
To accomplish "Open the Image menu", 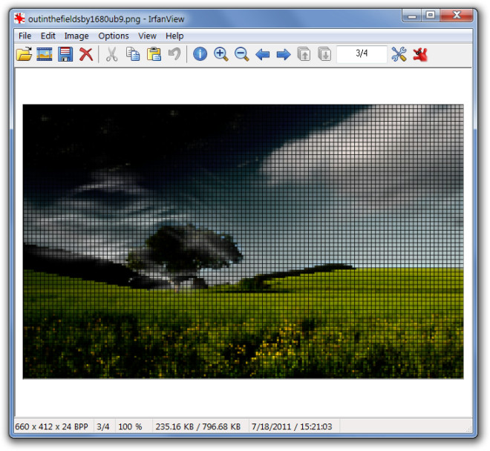I will click(x=76, y=36).
